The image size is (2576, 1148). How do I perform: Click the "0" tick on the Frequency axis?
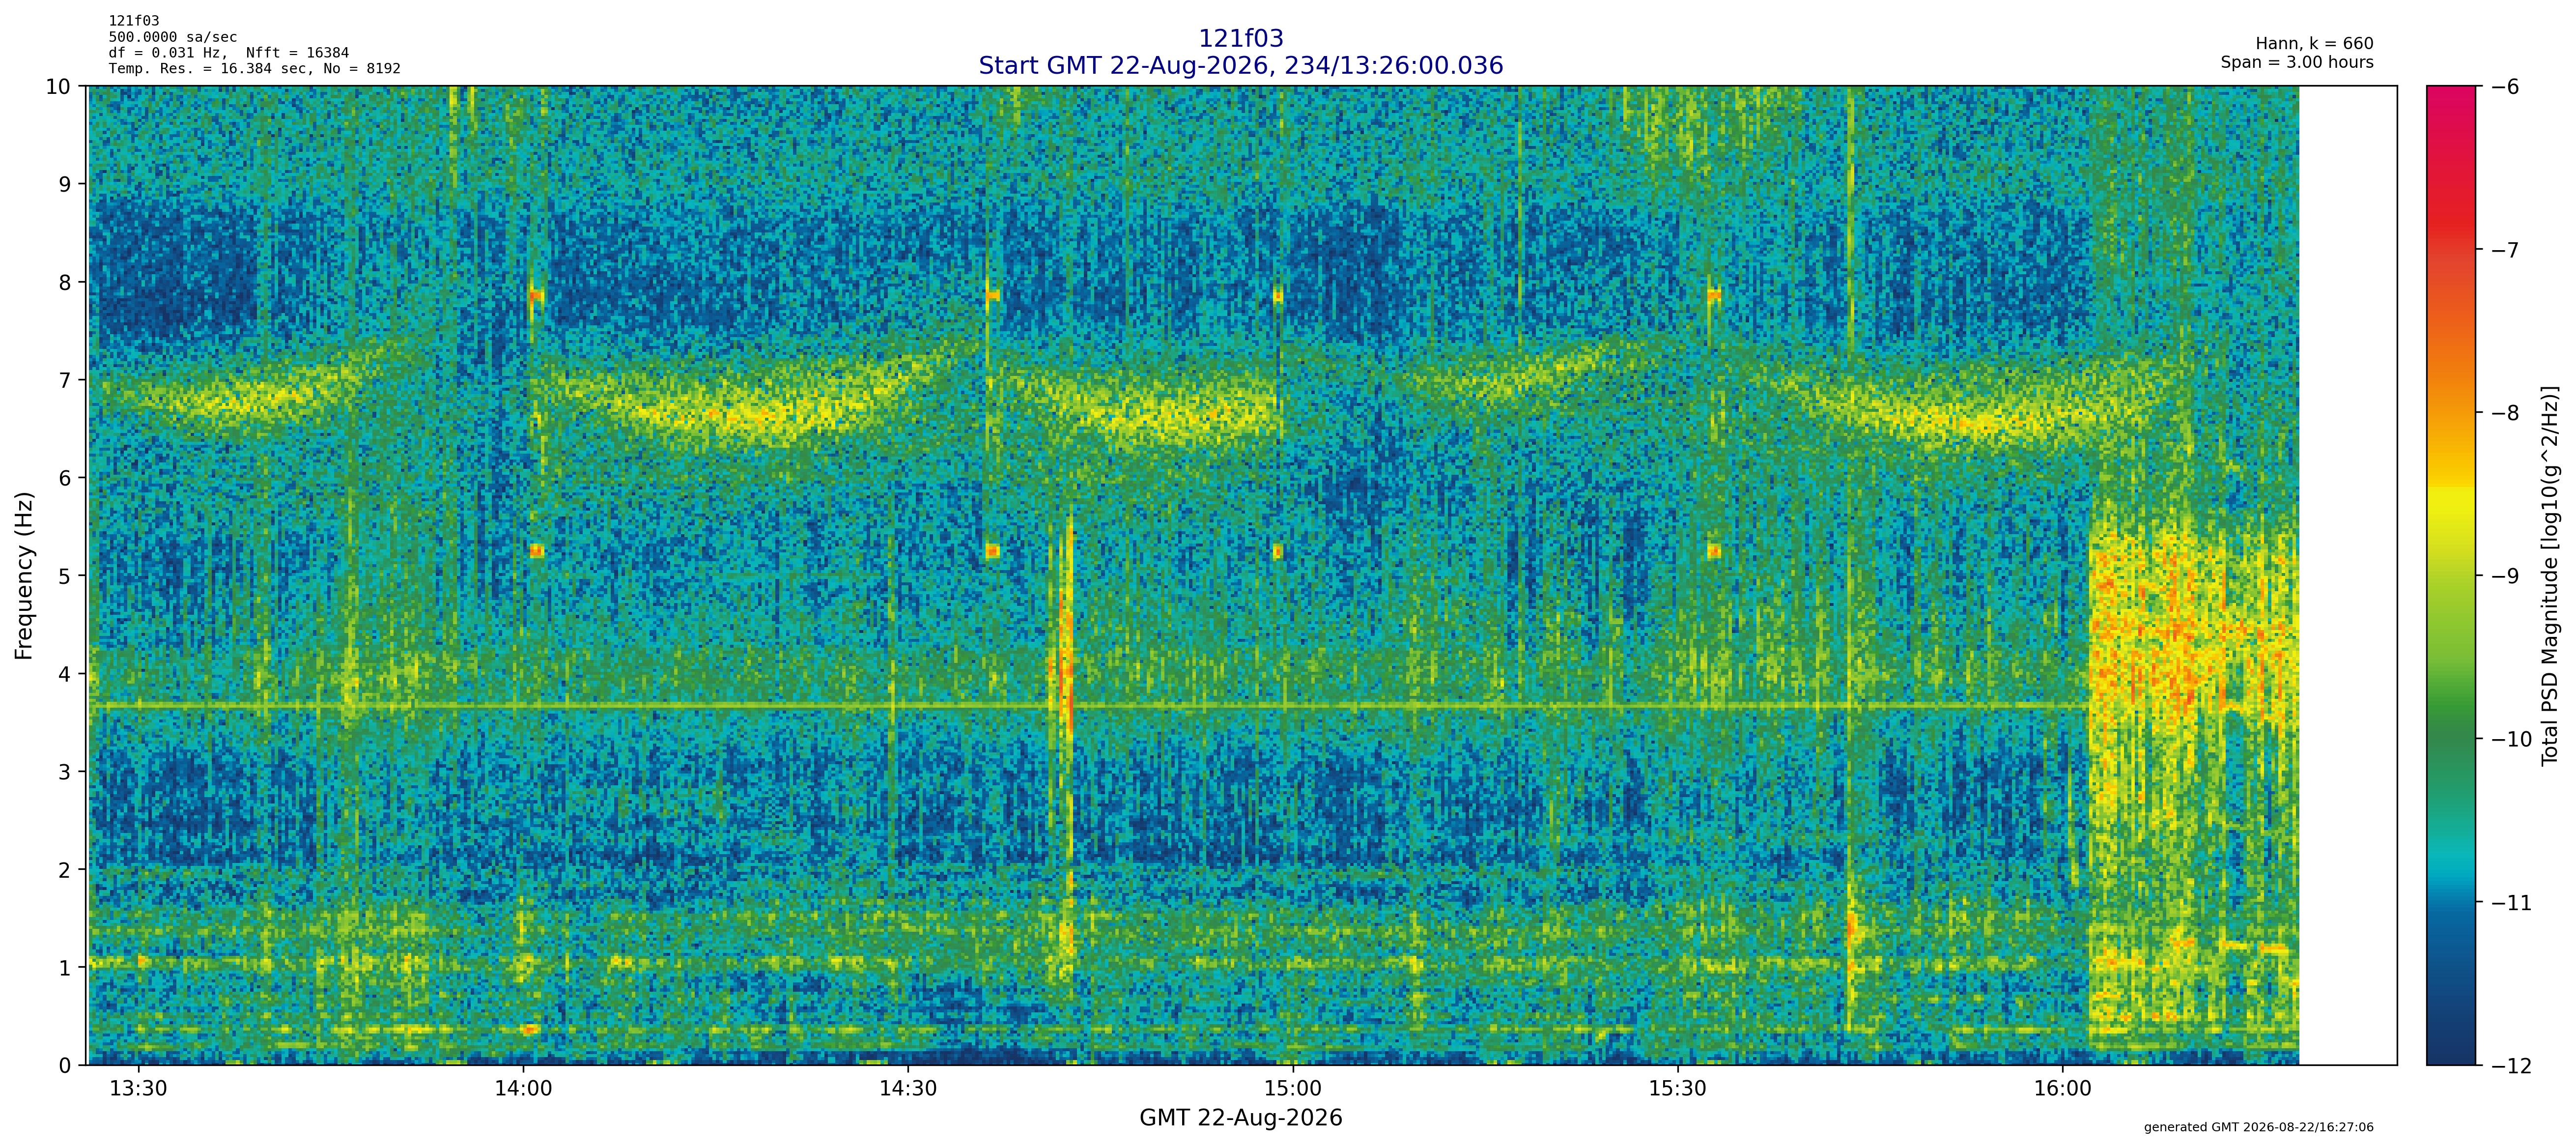point(65,1066)
